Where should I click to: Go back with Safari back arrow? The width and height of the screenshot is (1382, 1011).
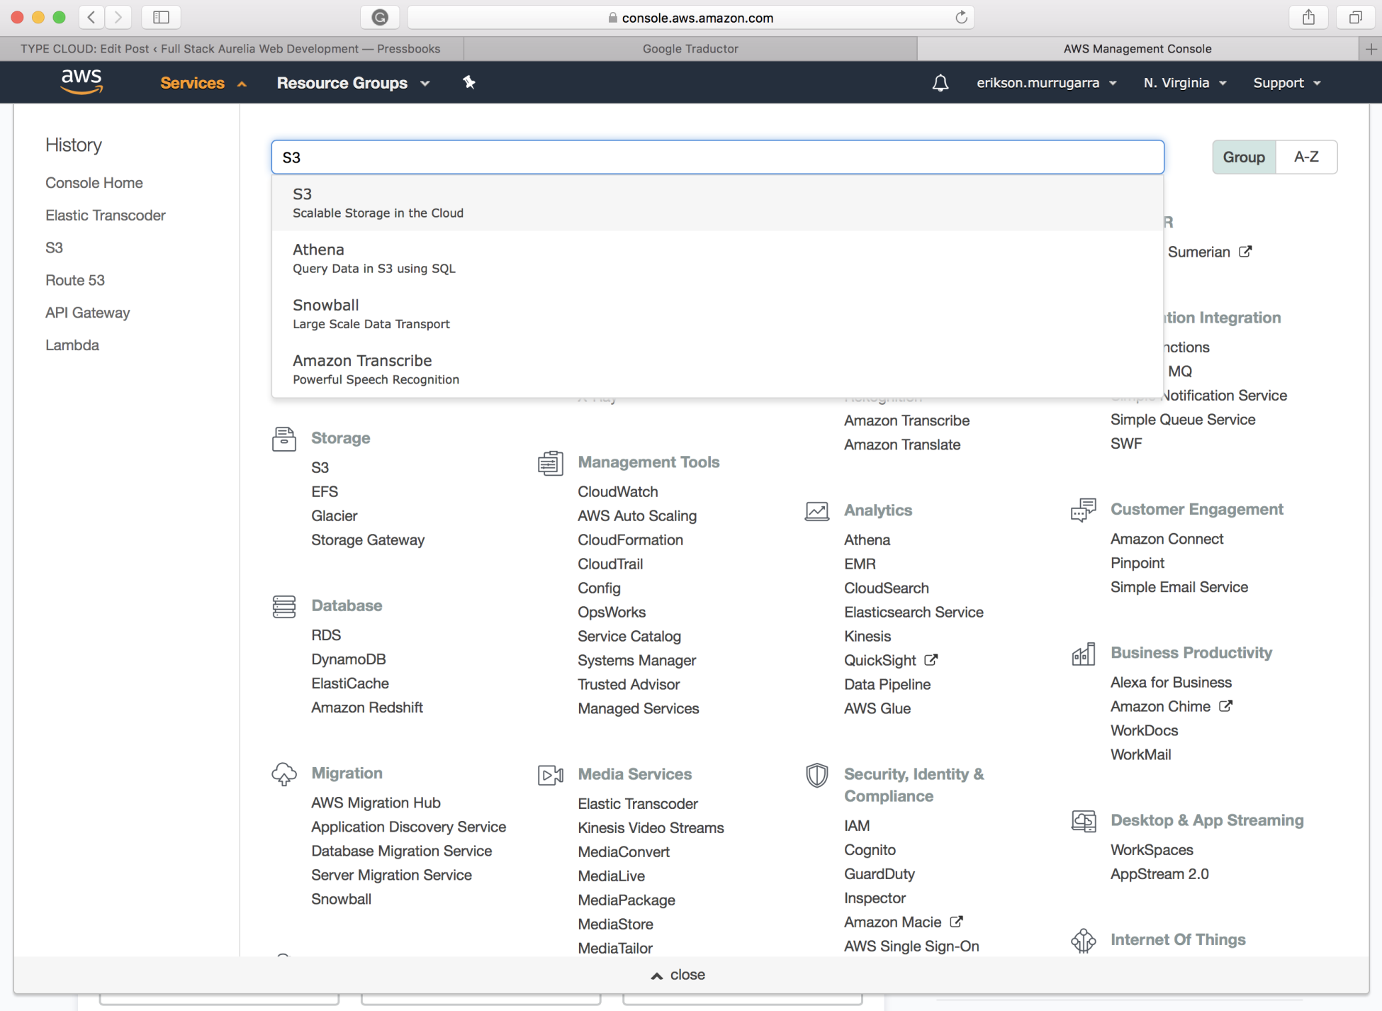[91, 17]
